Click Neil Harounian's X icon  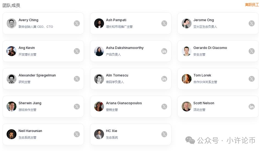coord(77,134)
